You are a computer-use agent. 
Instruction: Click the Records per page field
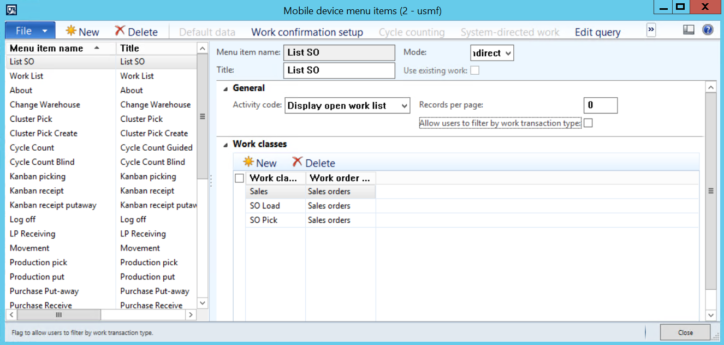(x=600, y=105)
